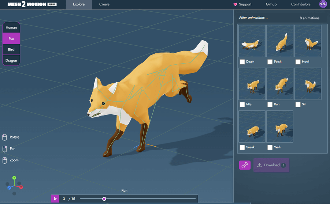The height and width of the screenshot is (204, 330).
Task: Check the Run animation checkbox
Action: pyautogui.click(x=270, y=105)
